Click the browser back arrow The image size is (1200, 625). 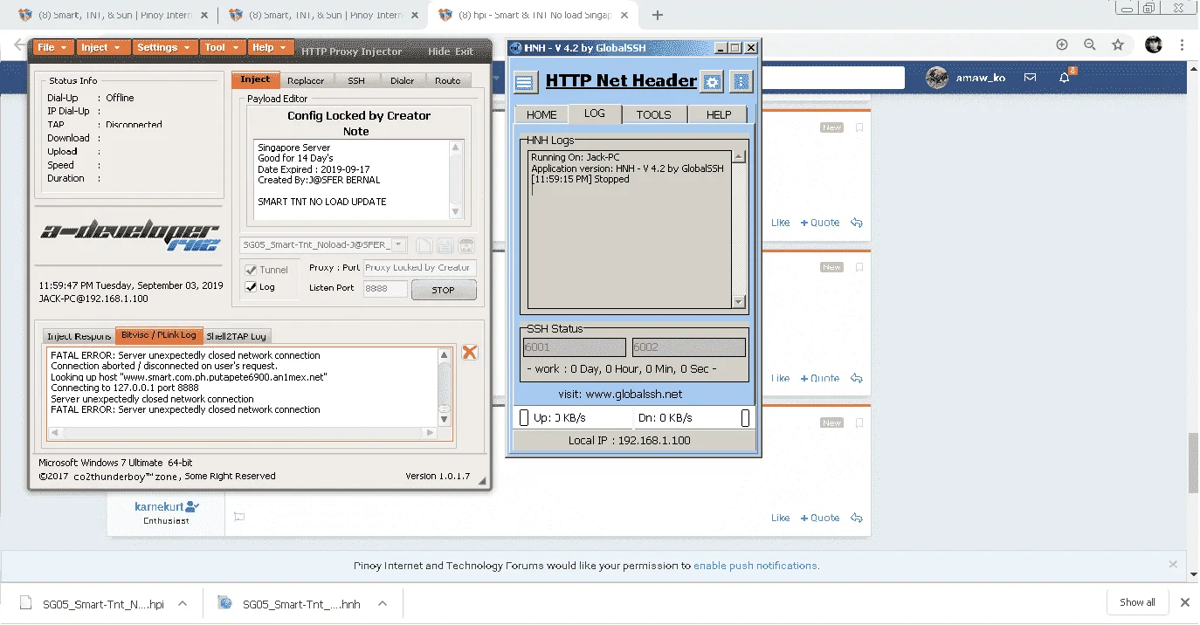point(19,45)
